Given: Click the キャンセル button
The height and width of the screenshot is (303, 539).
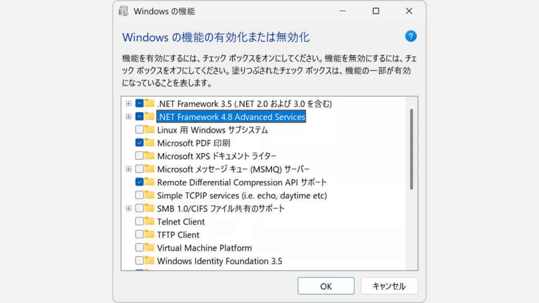Looking at the screenshot, I should coord(389,286).
